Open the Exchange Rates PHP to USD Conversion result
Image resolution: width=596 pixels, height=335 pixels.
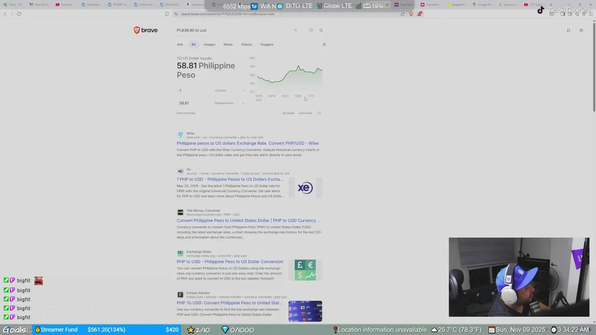pos(230,261)
